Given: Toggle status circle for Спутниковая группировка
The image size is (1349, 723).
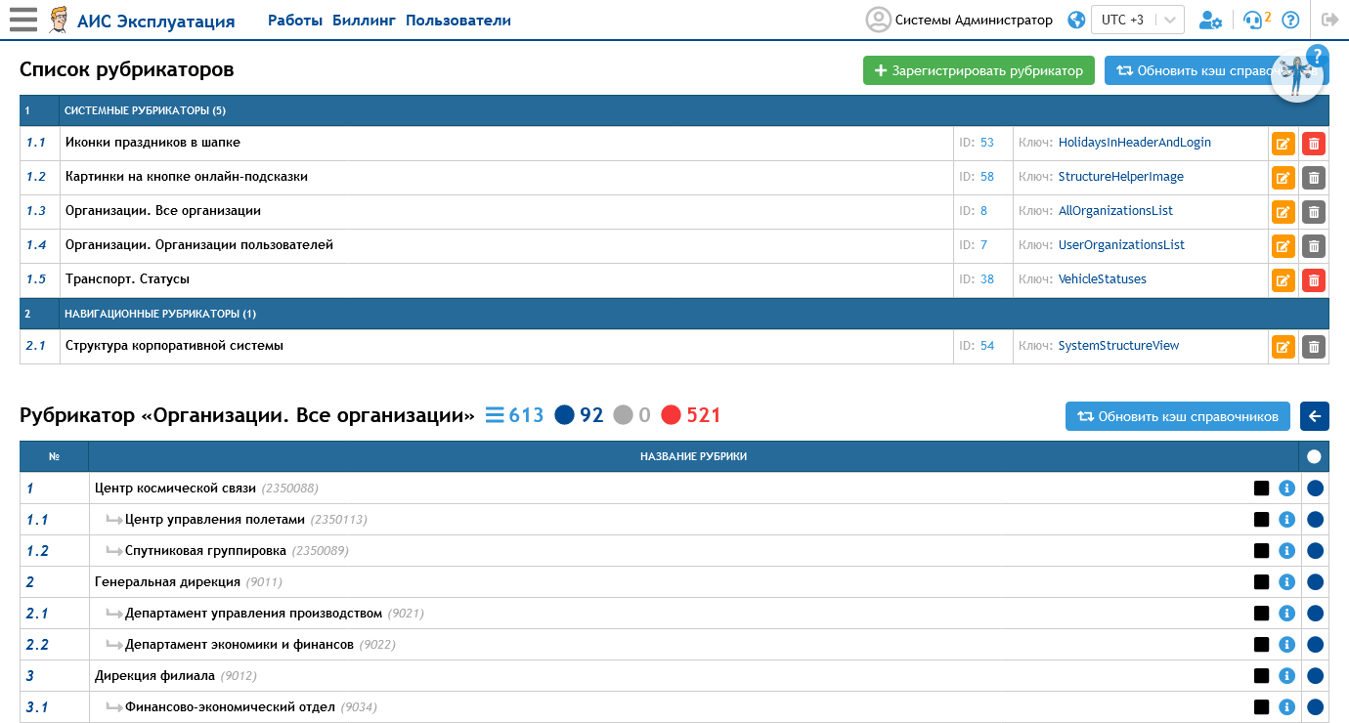Looking at the screenshot, I should [x=1315, y=551].
